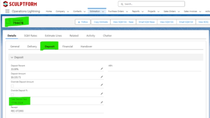210x118 pixels.
Task: Click the Estimation record icon
Action: (x=8, y=22)
